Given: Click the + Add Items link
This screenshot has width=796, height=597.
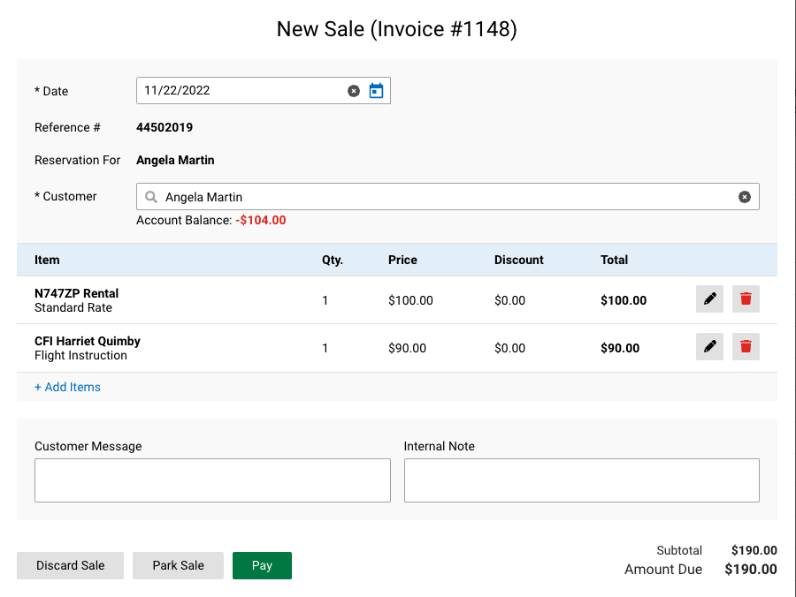Looking at the screenshot, I should point(67,387).
